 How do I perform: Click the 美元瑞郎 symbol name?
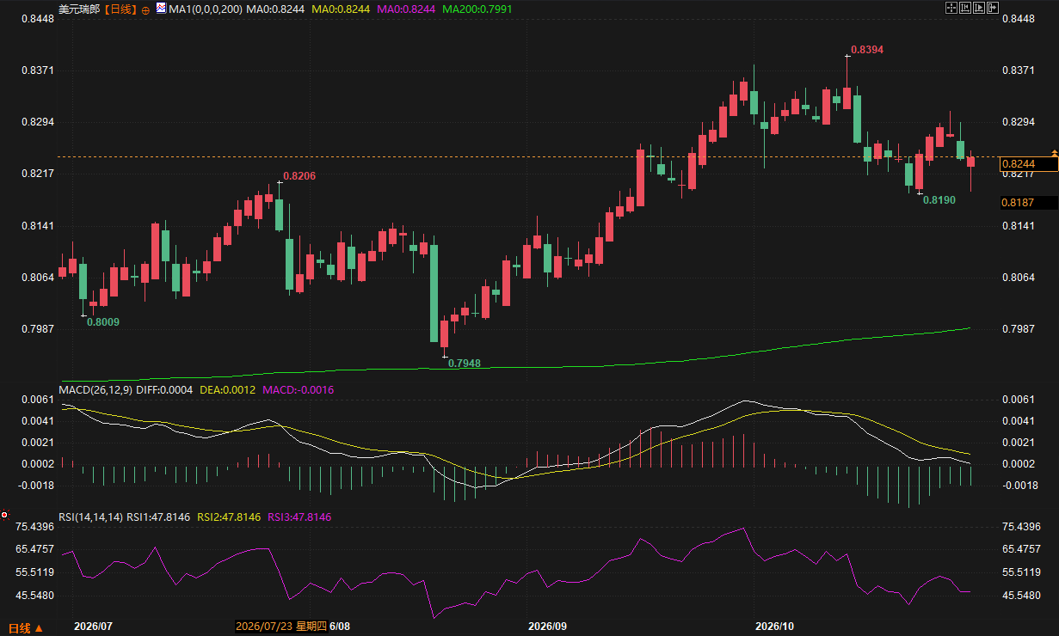(x=78, y=9)
